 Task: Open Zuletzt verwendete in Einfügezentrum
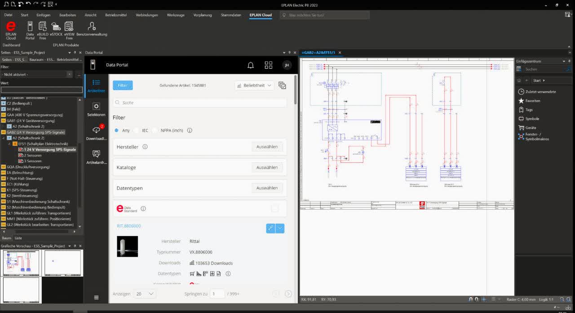tap(537, 92)
